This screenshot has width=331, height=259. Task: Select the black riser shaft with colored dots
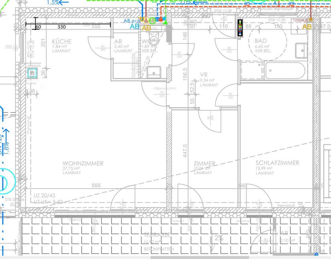pyautogui.click(x=240, y=28)
